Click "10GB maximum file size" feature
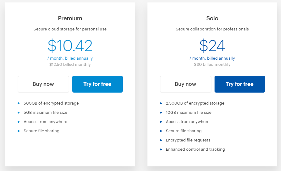The image size is (281, 171). tap(189, 112)
